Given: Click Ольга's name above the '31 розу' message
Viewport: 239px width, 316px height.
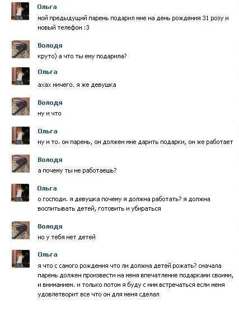Looking at the screenshot, I should tap(47, 7).
